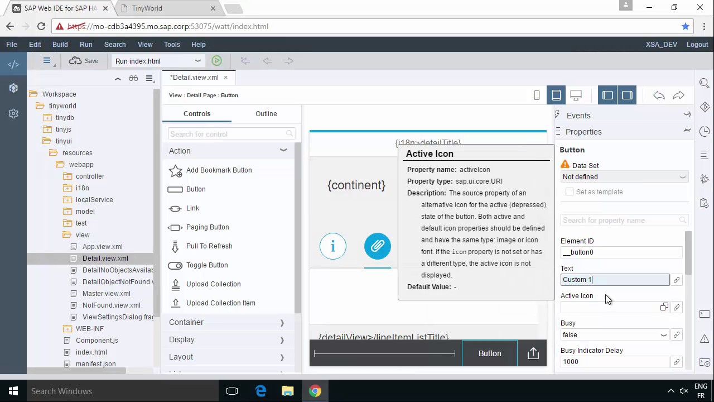
Task: Toggle the right properties pane visibility
Action: 627,95
